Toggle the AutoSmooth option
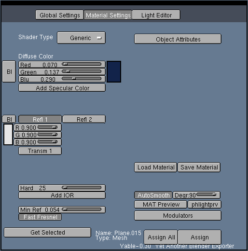This screenshot has height=251, width=248. tap(153, 195)
